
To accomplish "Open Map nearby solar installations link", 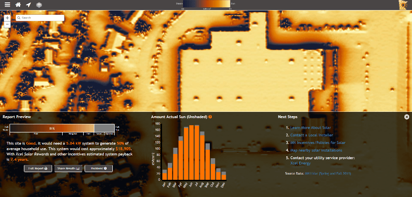I will click(x=316, y=150).
